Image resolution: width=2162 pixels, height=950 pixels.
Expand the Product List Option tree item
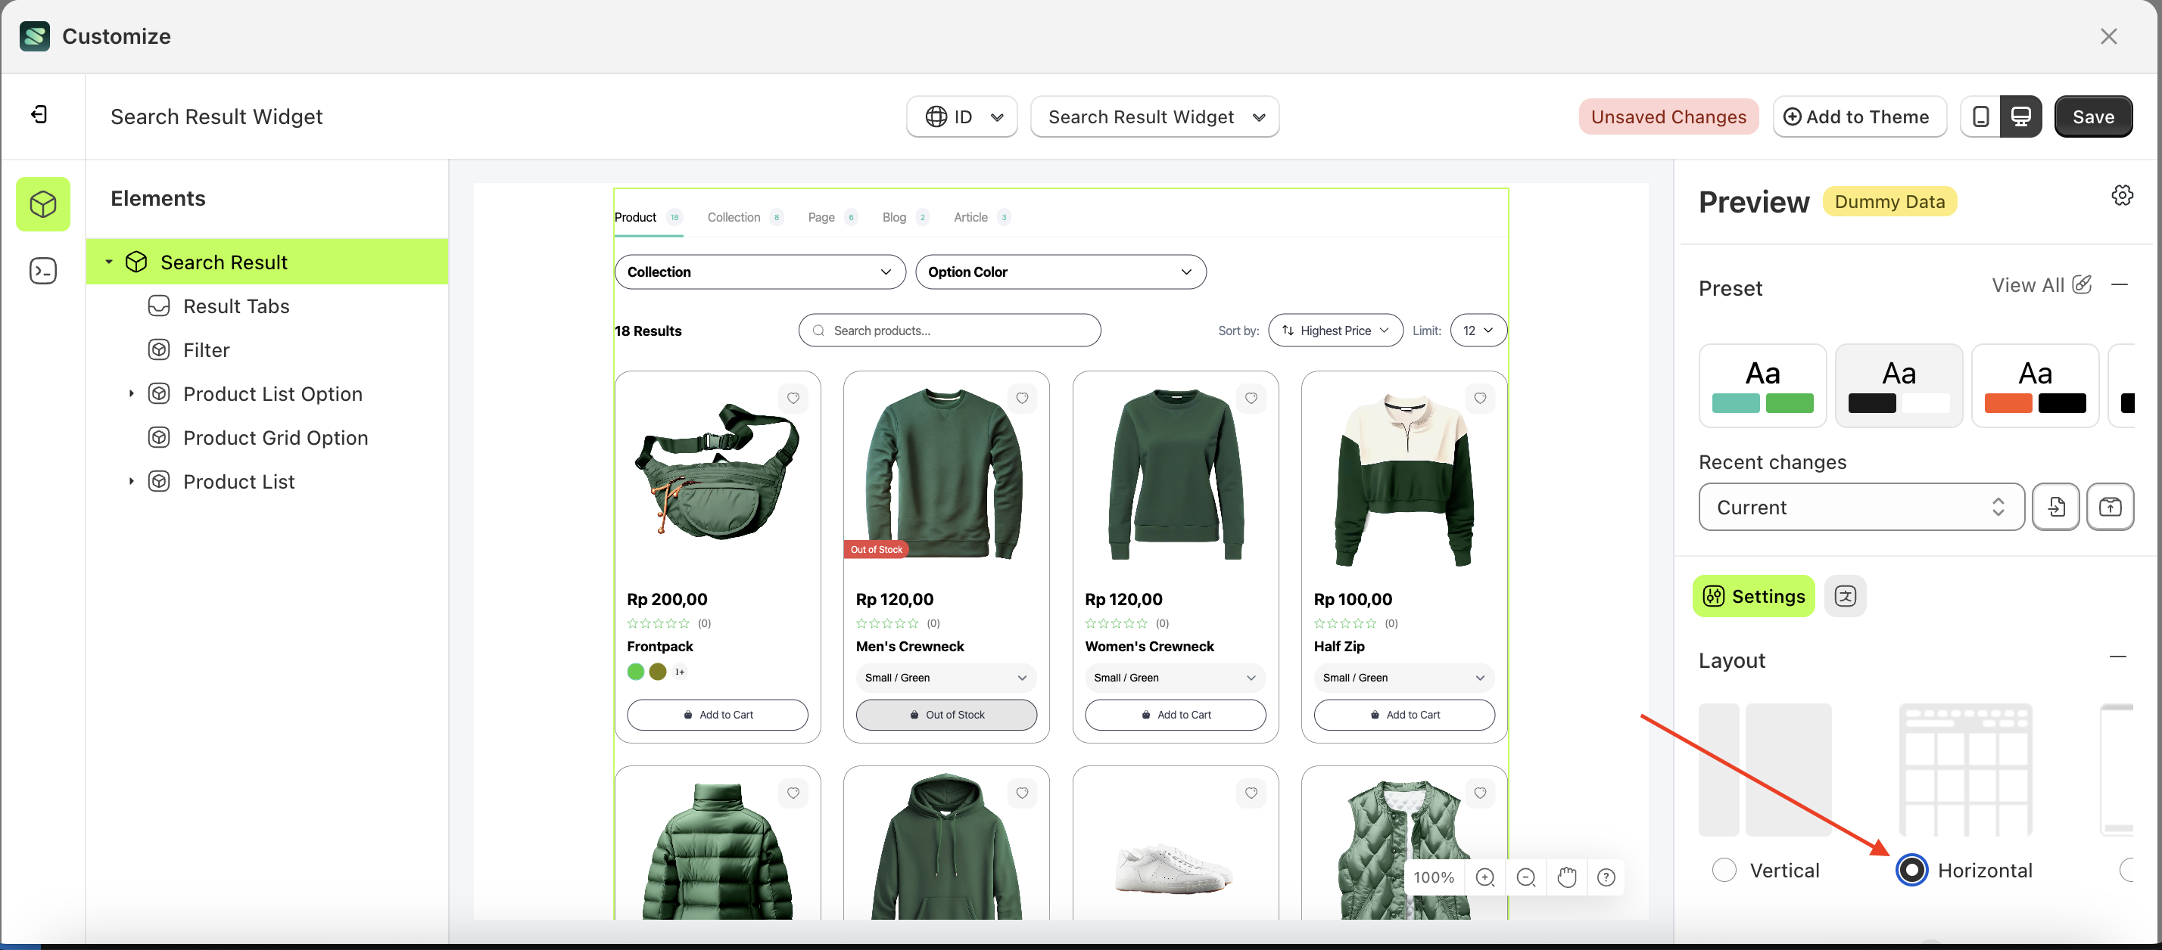pyautogui.click(x=131, y=393)
